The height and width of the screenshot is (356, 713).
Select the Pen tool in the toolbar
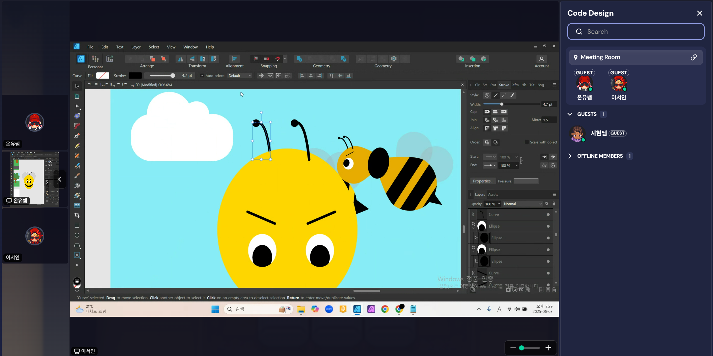coord(77,136)
